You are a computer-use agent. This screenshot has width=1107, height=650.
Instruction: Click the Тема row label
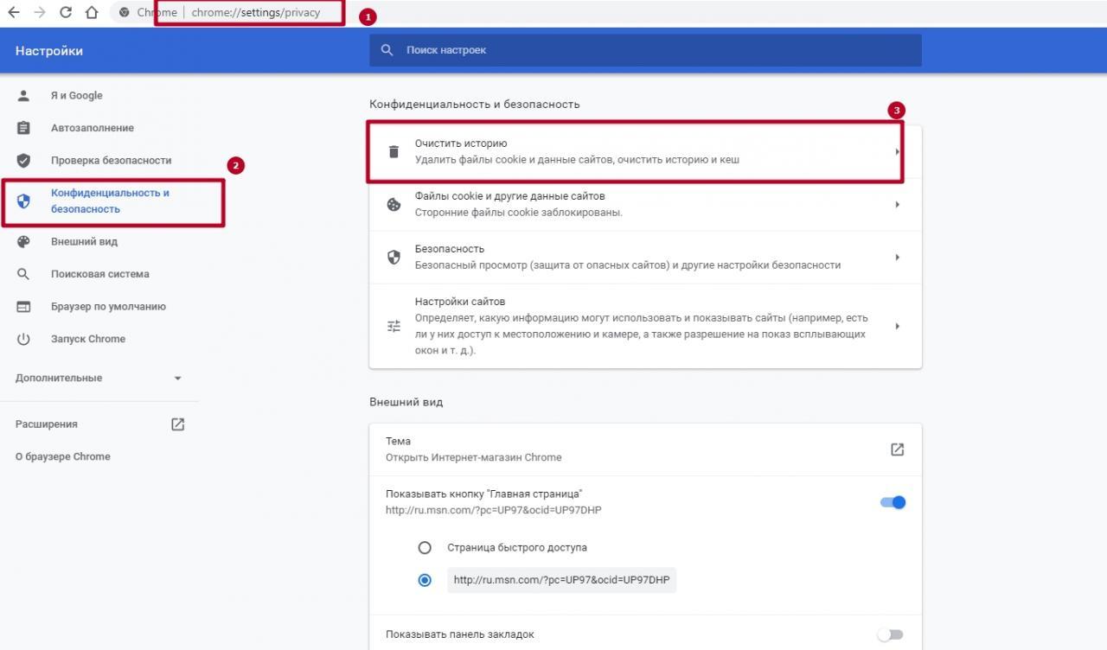(398, 441)
